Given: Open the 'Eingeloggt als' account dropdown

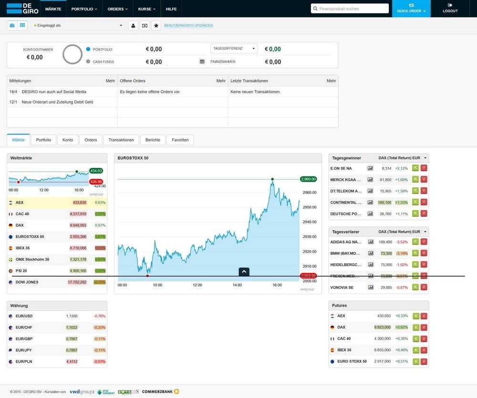Looking at the screenshot, I should (78, 26).
